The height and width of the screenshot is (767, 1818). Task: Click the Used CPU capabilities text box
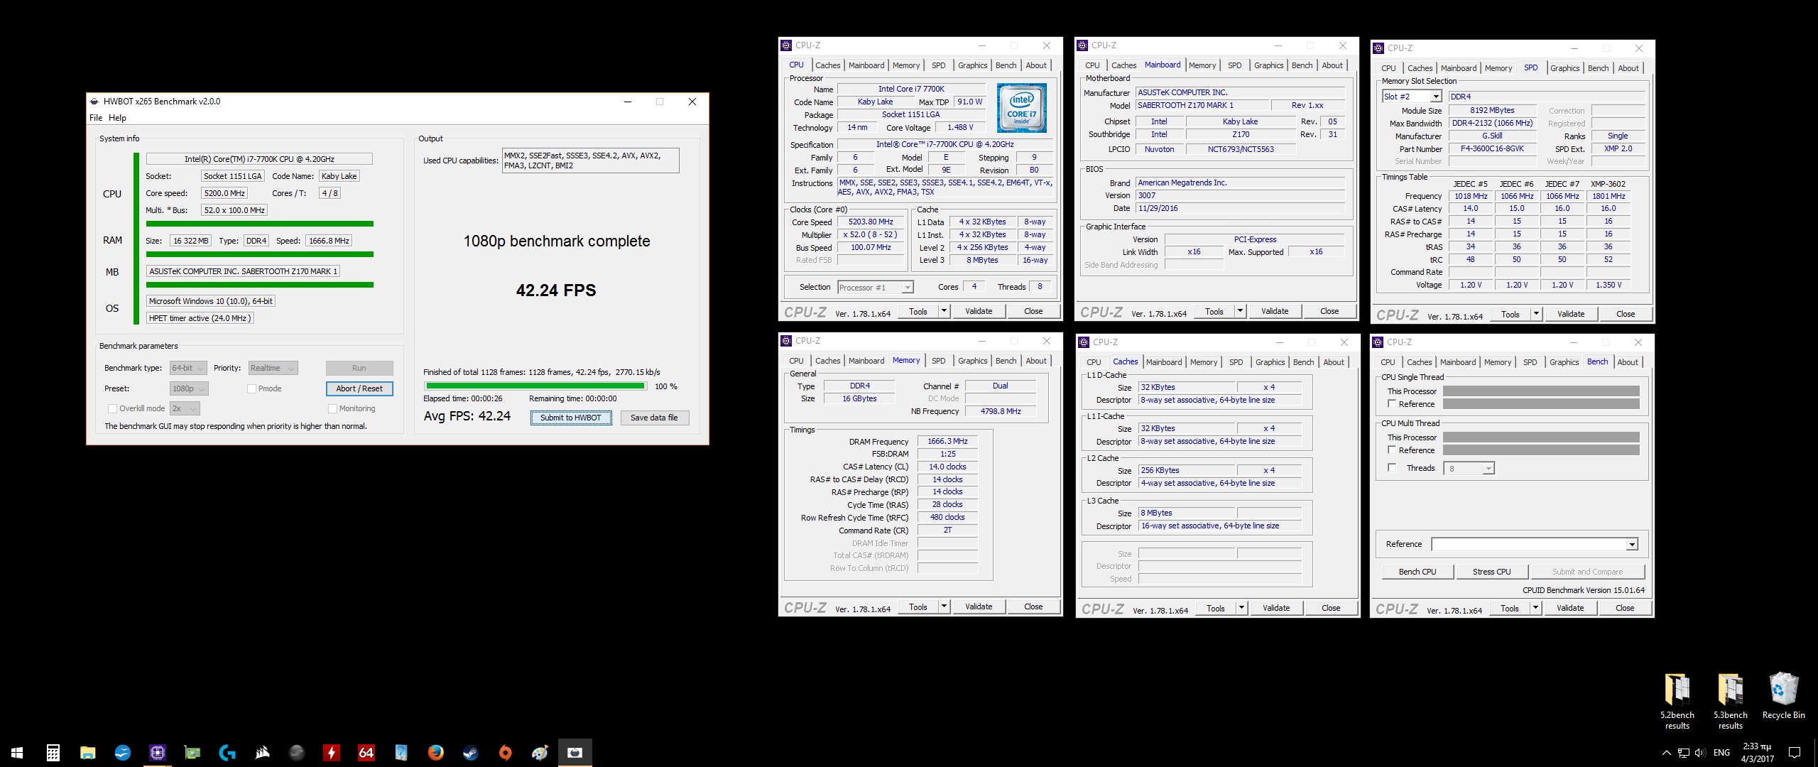click(590, 161)
